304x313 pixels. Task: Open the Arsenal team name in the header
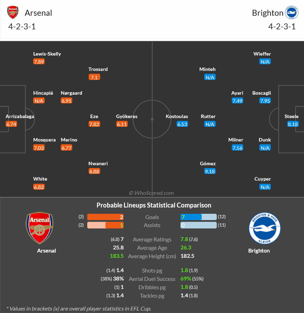38,13
